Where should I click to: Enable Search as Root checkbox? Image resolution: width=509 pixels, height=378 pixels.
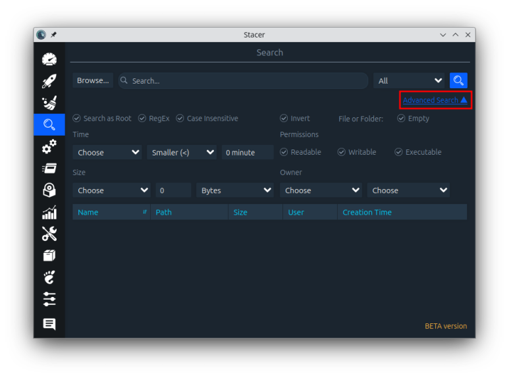pyautogui.click(x=102, y=119)
